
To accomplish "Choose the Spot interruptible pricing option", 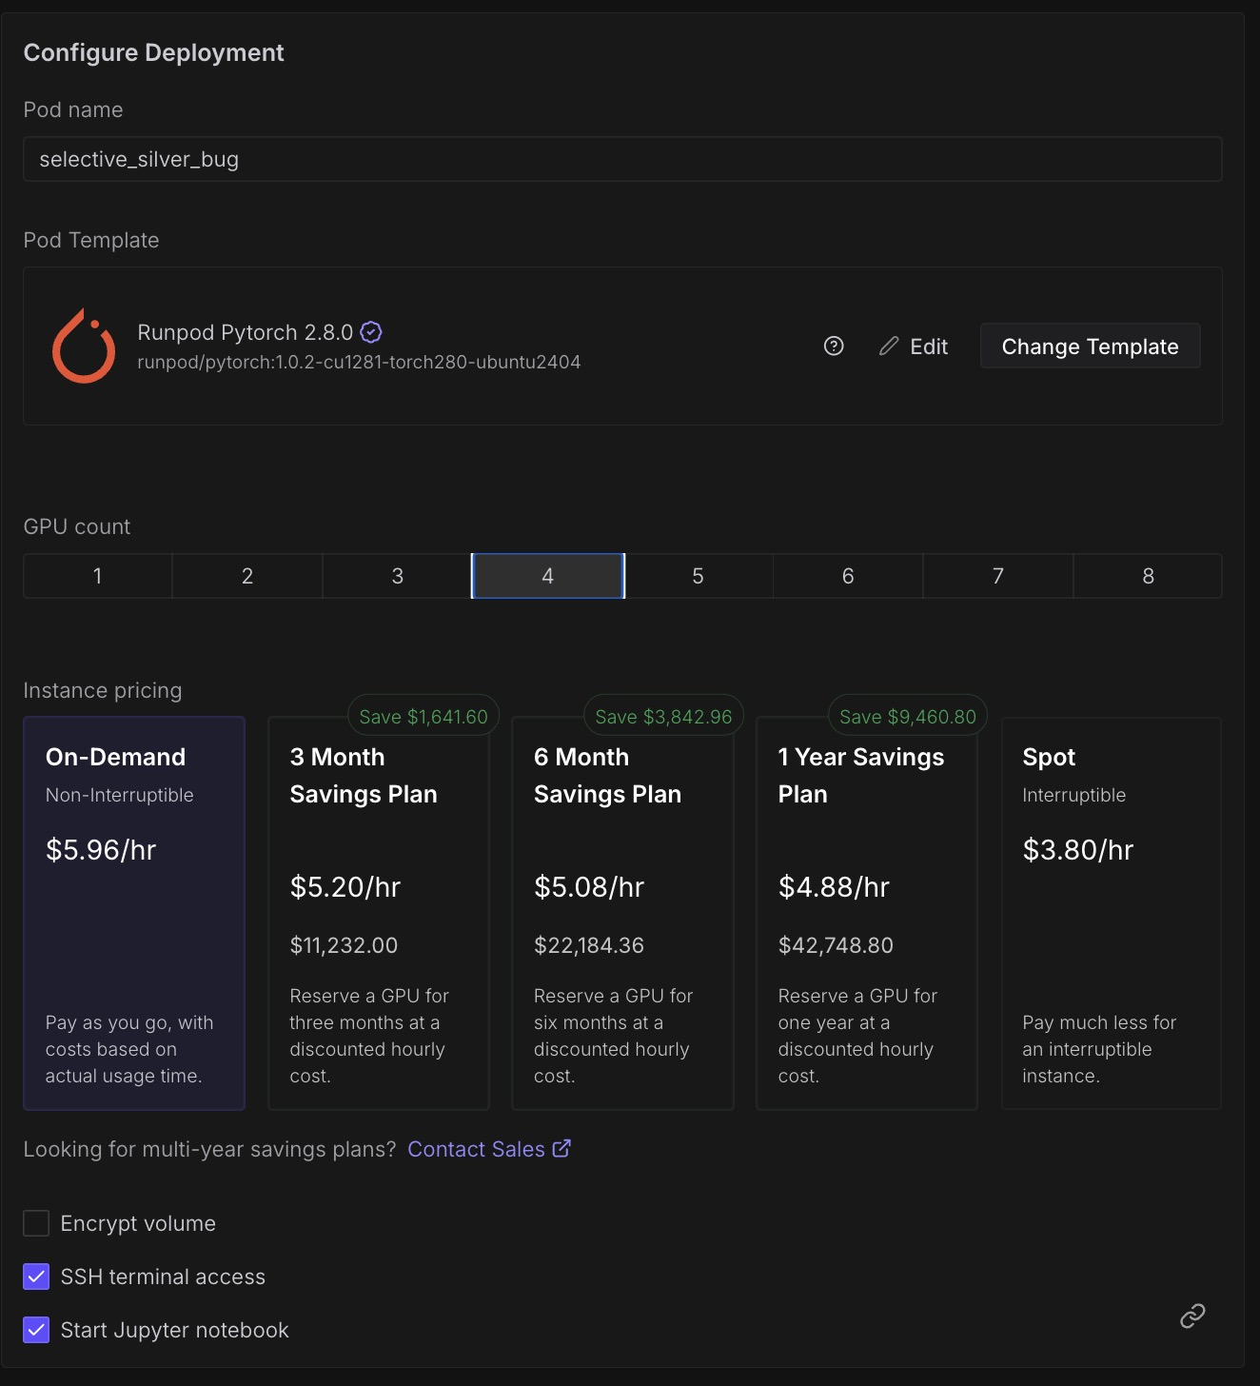I will click(1111, 913).
